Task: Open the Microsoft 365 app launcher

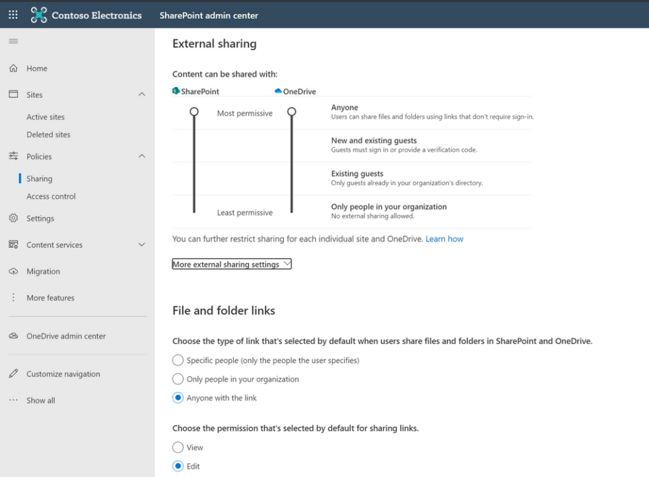Action: 12,14
